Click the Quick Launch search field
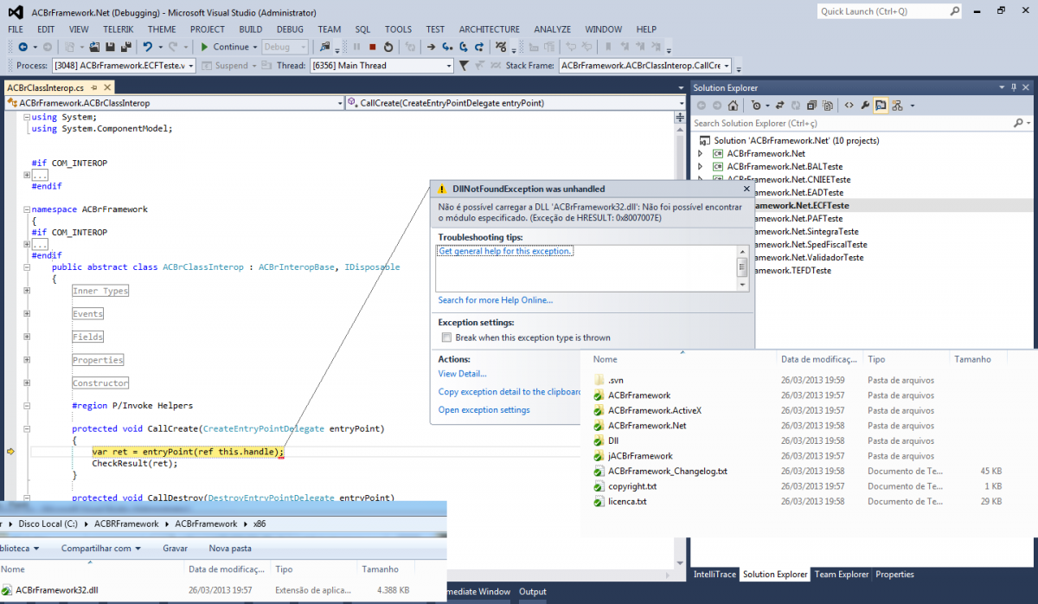 (890, 11)
